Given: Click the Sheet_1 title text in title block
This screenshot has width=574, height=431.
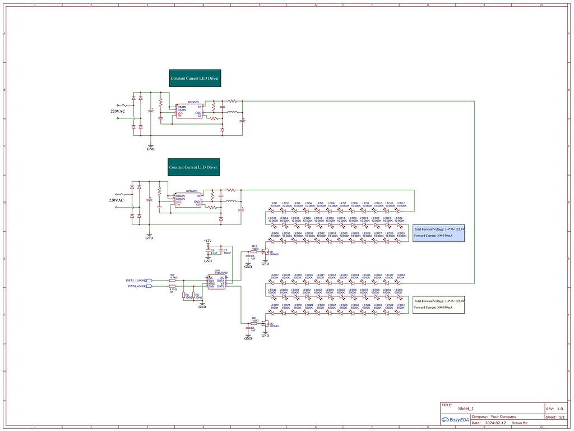Looking at the screenshot, I should 466,408.
